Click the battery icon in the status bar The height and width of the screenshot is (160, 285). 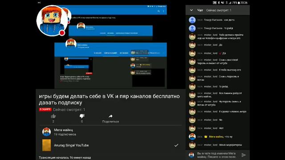tap(239, 3)
